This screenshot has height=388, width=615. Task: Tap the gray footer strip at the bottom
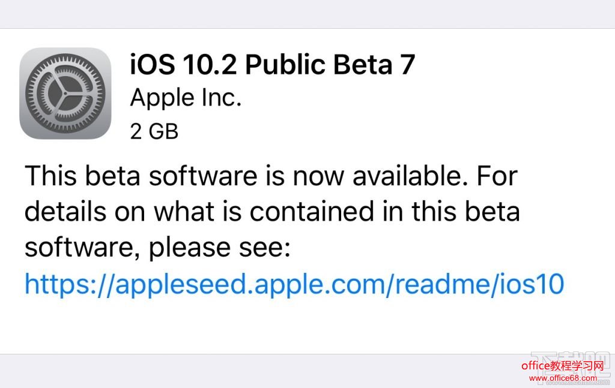[240, 371]
